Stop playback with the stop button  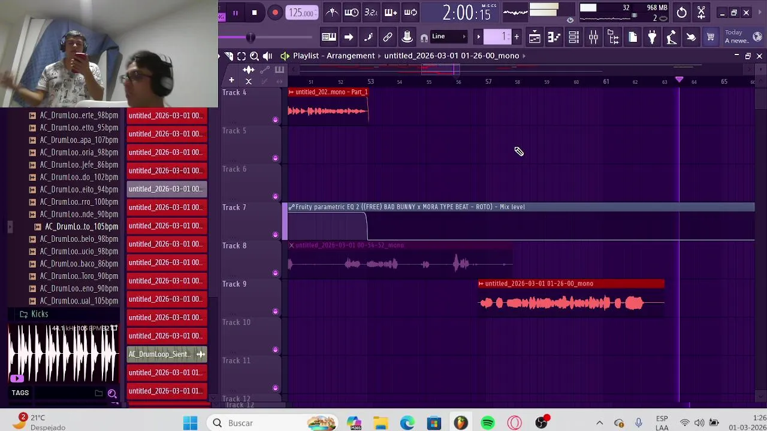click(x=254, y=13)
